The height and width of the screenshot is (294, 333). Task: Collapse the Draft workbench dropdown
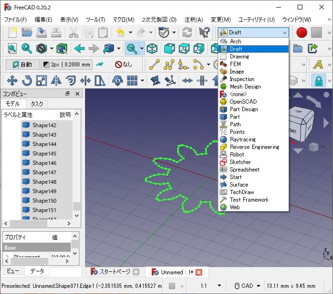tap(284, 33)
